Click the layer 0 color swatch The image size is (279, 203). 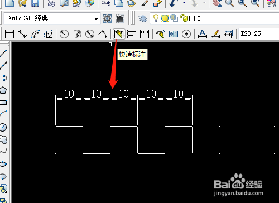(x=192, y=18)
